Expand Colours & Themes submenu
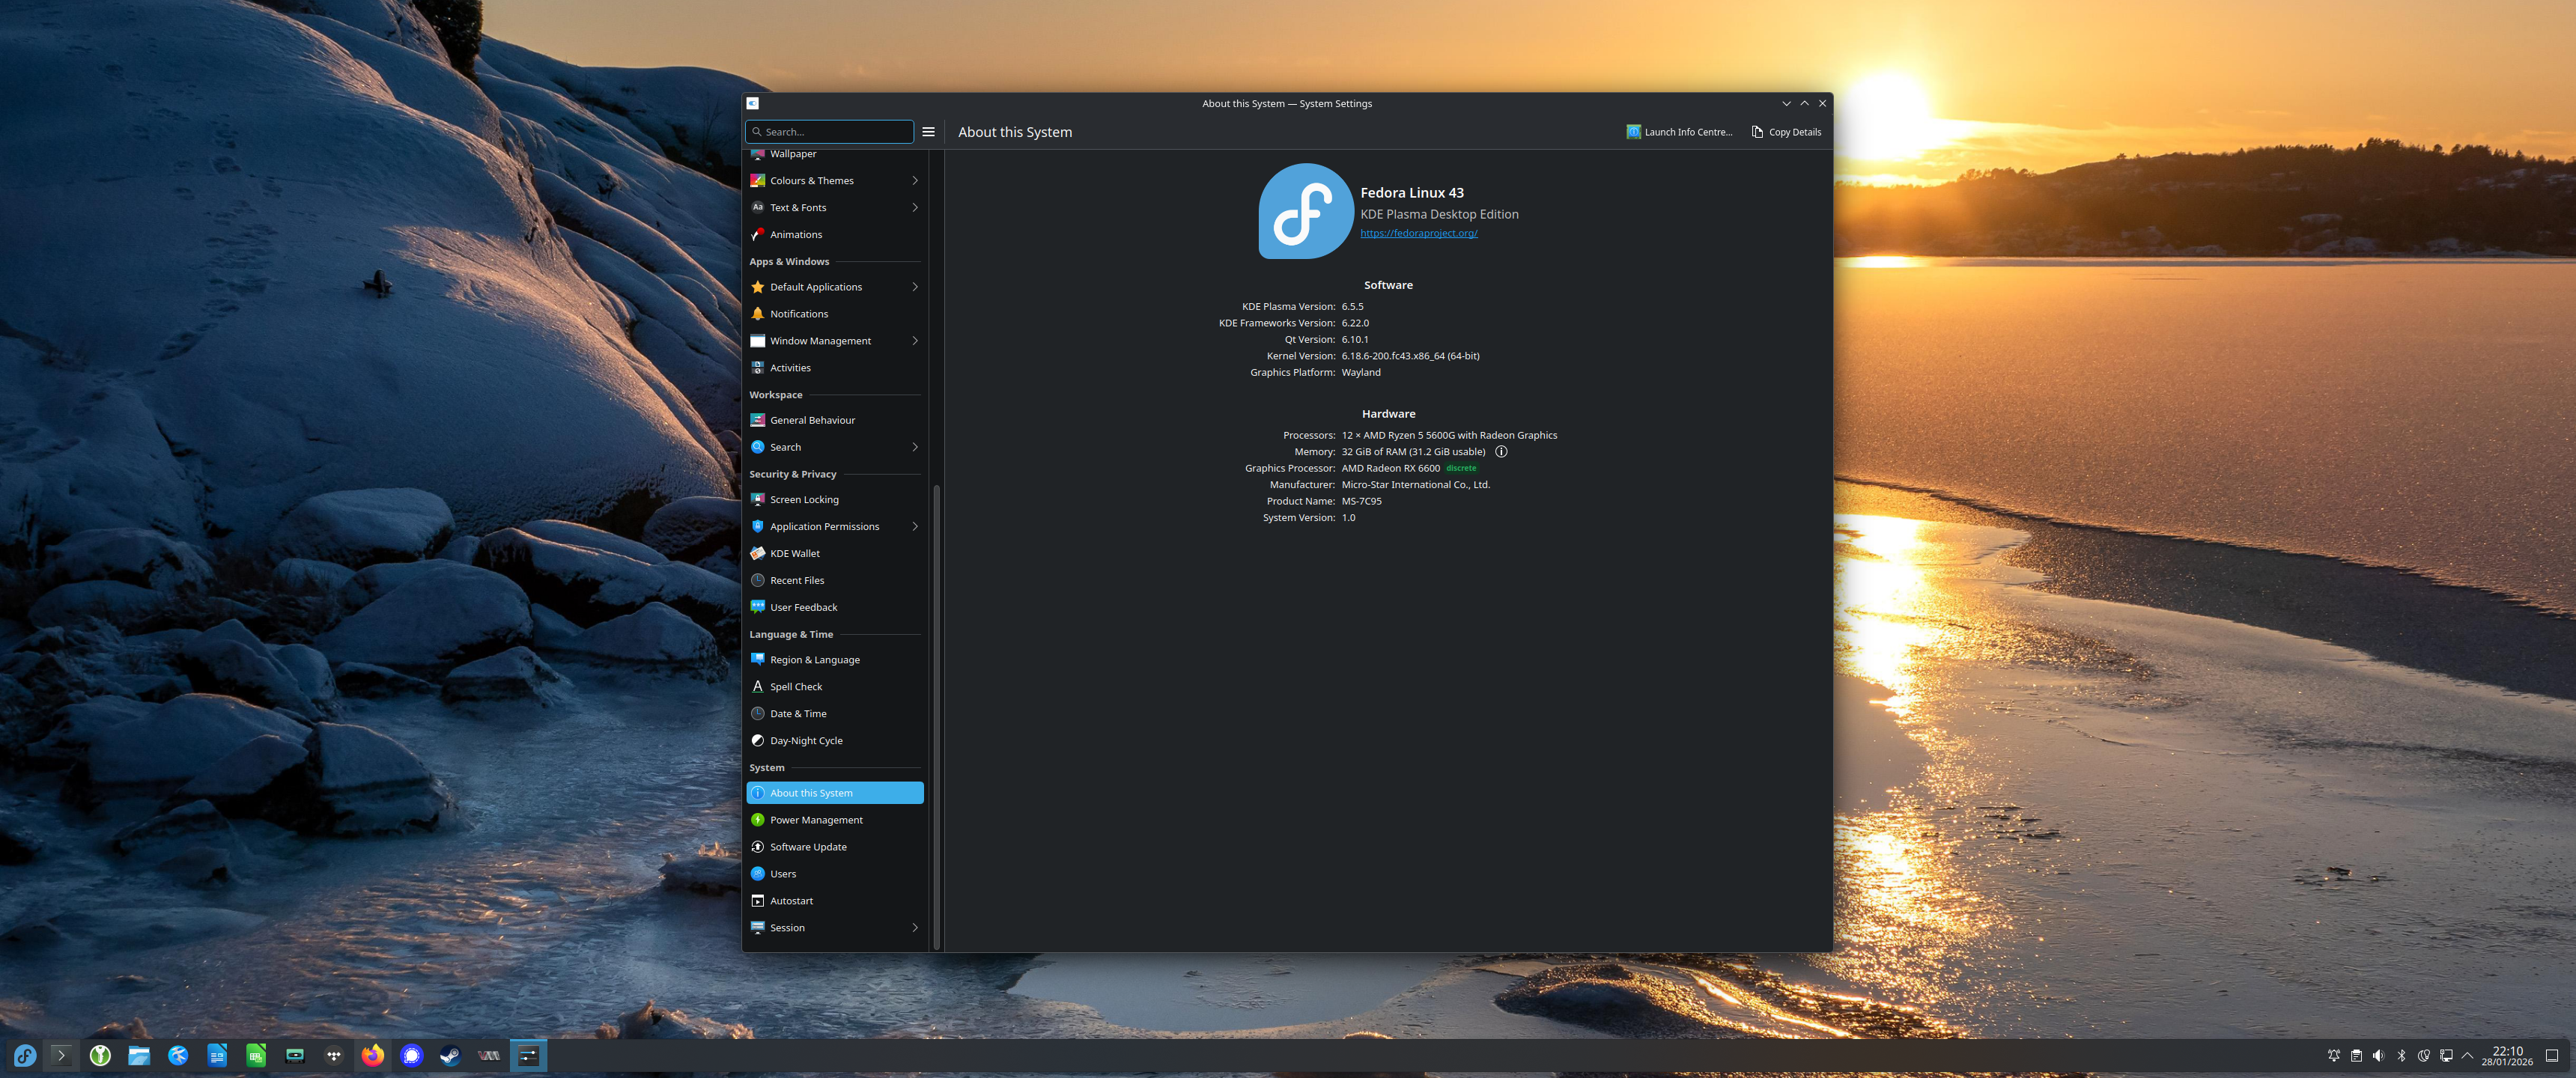This screenshot has width=2576, height=1078. point(914,181)
